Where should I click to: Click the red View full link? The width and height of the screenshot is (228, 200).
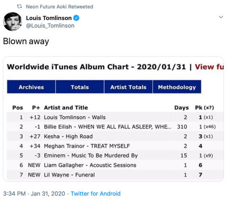[209, 67]
